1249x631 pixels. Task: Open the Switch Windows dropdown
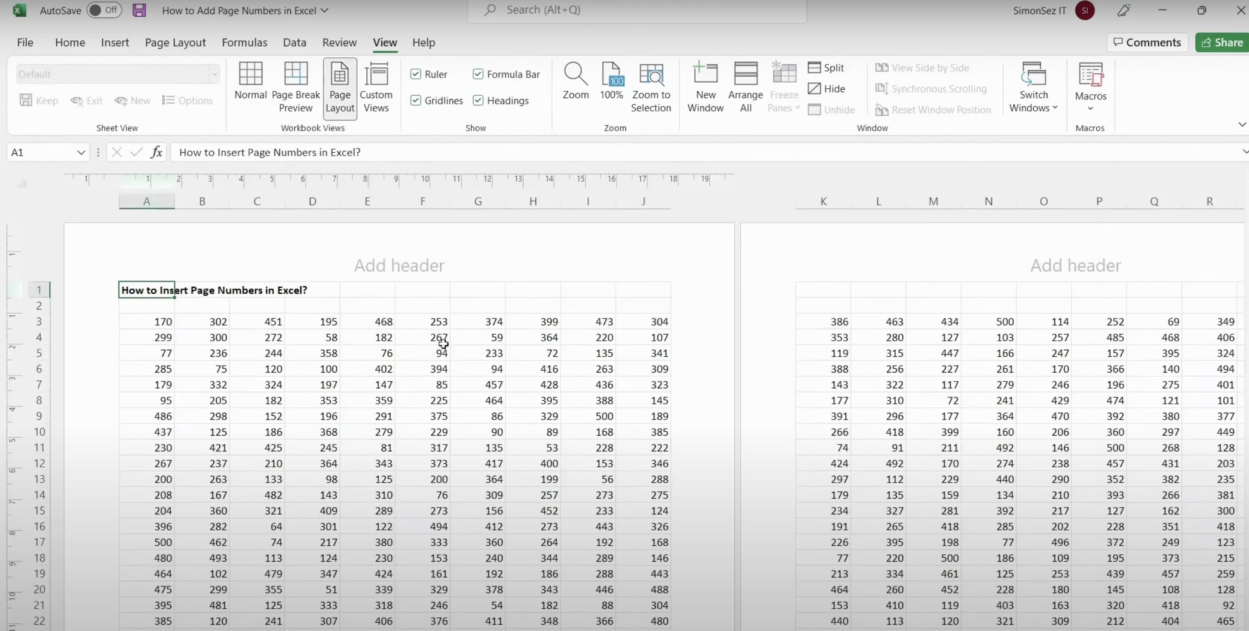coord(1033,87)
